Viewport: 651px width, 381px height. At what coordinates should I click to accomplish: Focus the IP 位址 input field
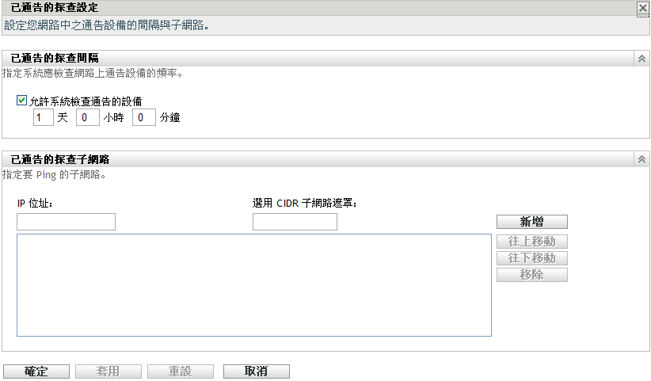coord(66,222)
